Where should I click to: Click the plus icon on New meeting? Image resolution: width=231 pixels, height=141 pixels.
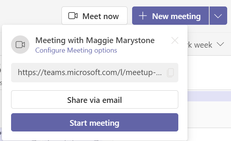pos(143,16)
